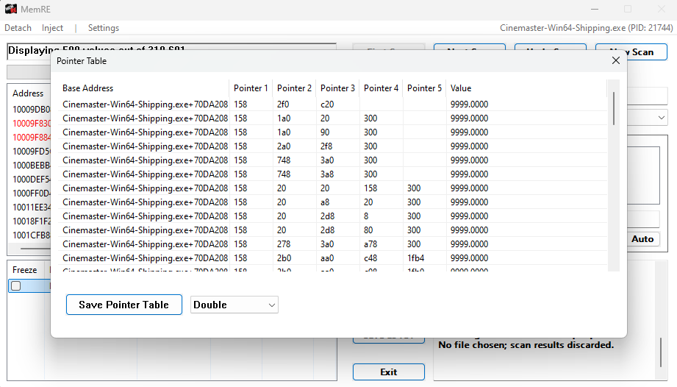Click the Auto button
This screenshot has width=677, height=387.
[x=642, y=239]
